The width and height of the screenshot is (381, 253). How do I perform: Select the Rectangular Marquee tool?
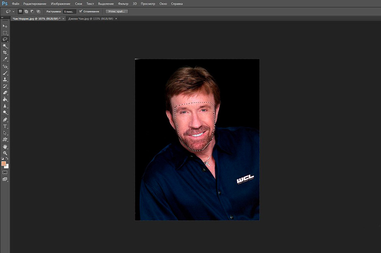point(5,33)
